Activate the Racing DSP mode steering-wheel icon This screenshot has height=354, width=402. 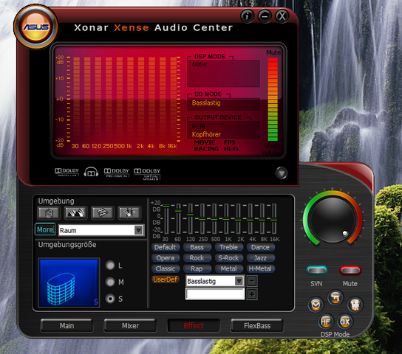316,305
